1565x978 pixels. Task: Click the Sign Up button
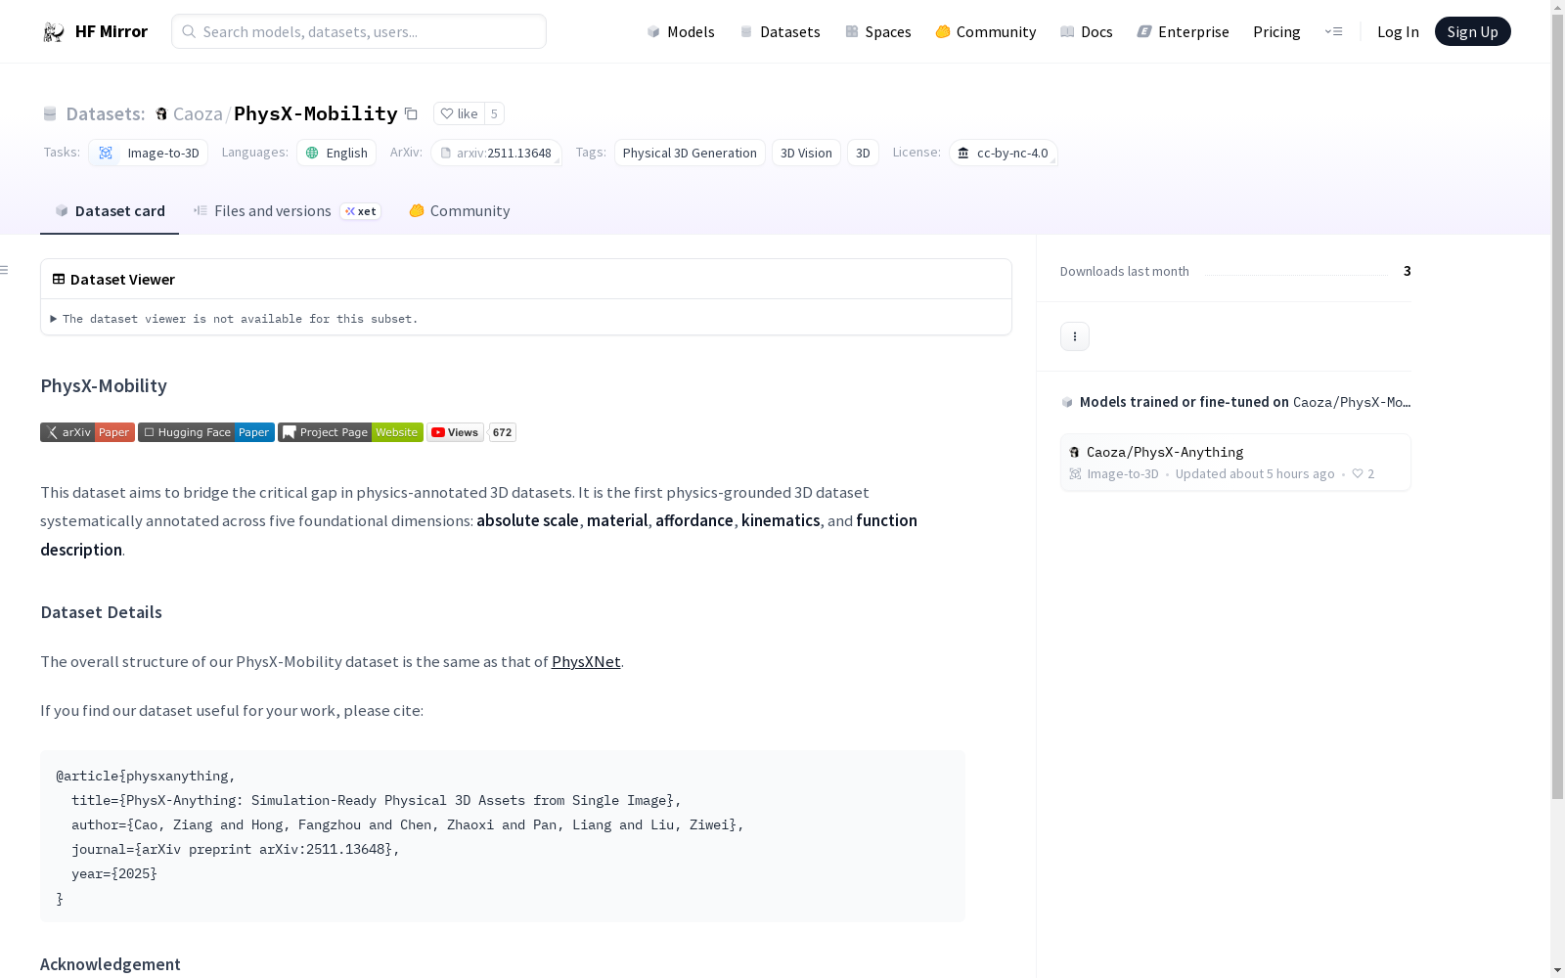click(x=1472, y=31)
